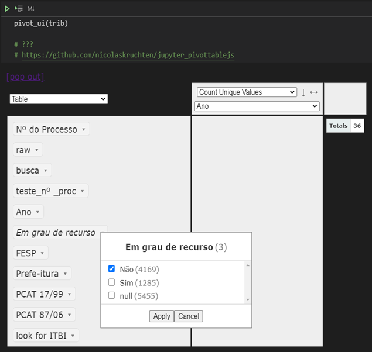Open the Prefe-itura field filter arrow
This screenshot has height=352, width=372.
[x=65, y=274]
